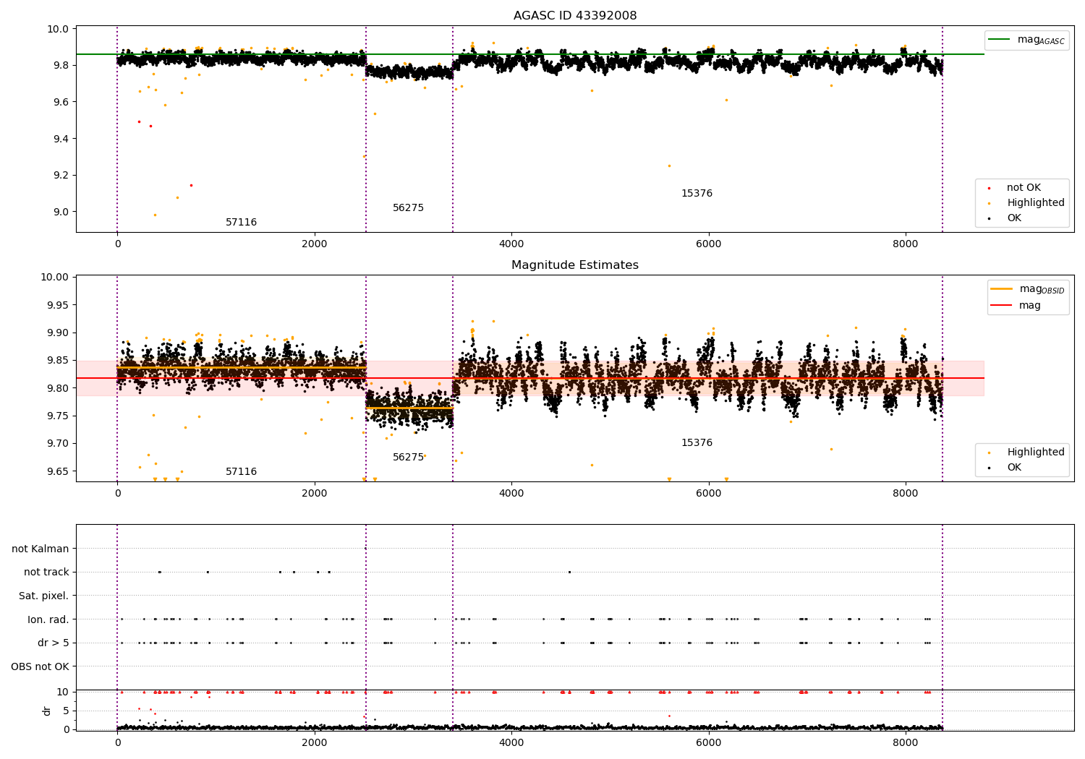
Task: Click the rotated 'dr' y-axis label
Action: point(47,711)
